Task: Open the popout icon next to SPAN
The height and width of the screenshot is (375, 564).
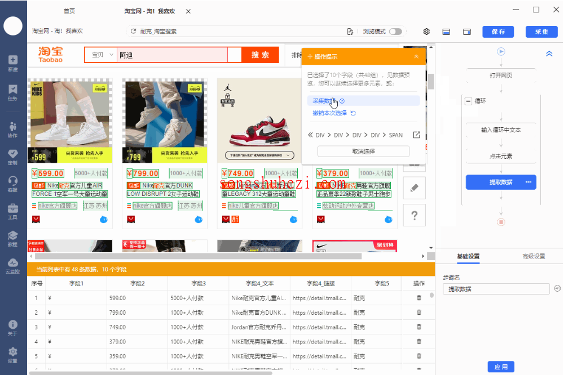Action: [x=417, y=135]
